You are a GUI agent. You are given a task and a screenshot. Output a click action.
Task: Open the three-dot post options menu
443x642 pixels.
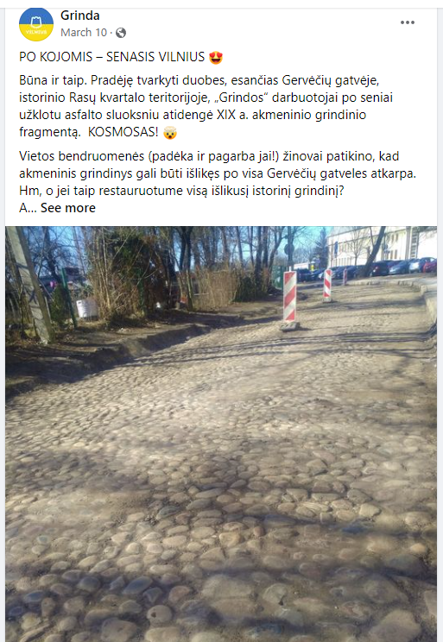pyautogui.click(x=408, y=22)
